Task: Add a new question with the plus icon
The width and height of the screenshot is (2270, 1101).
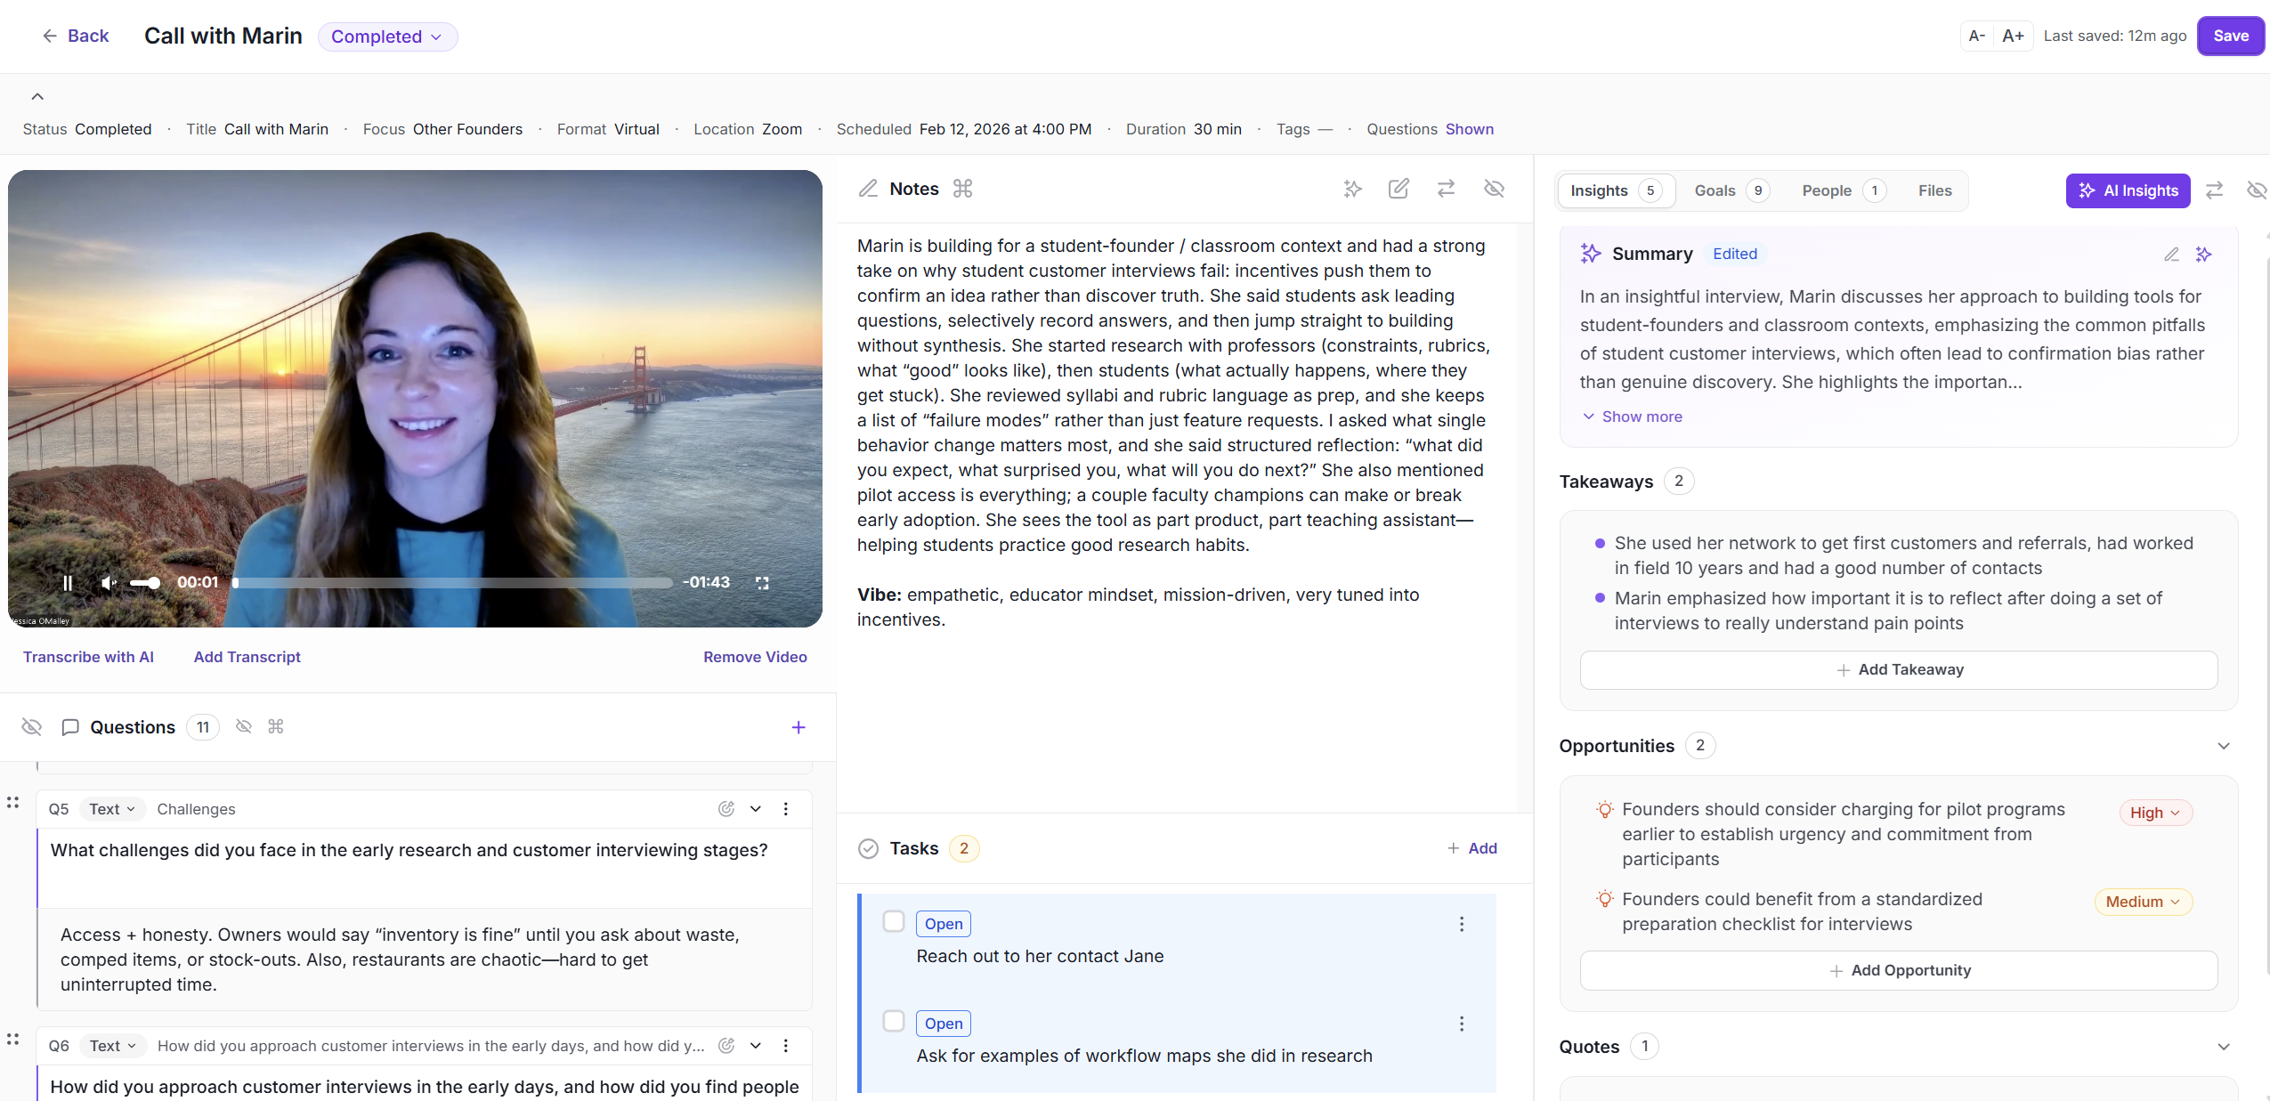Action: 798,726
